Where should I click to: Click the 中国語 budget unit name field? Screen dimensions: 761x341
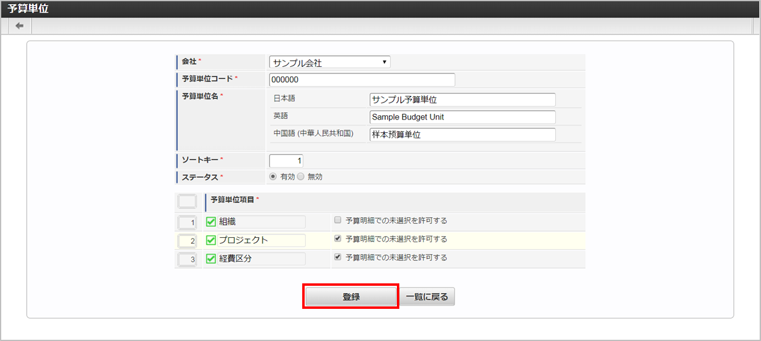click(462, 135)
